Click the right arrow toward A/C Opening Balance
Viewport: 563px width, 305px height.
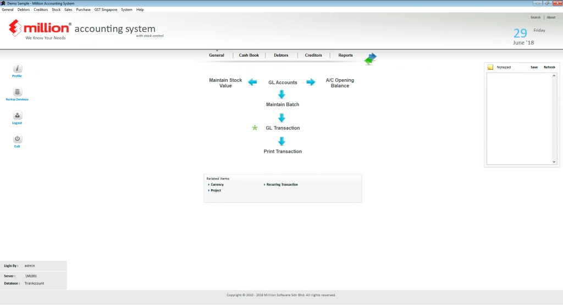pyautogui.click(x=311, y=82)
